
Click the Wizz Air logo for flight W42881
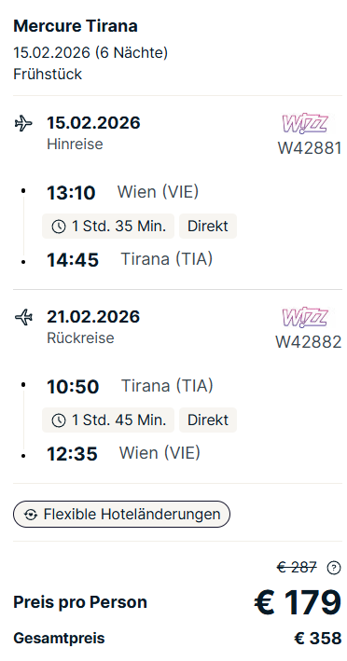[304, 124]
